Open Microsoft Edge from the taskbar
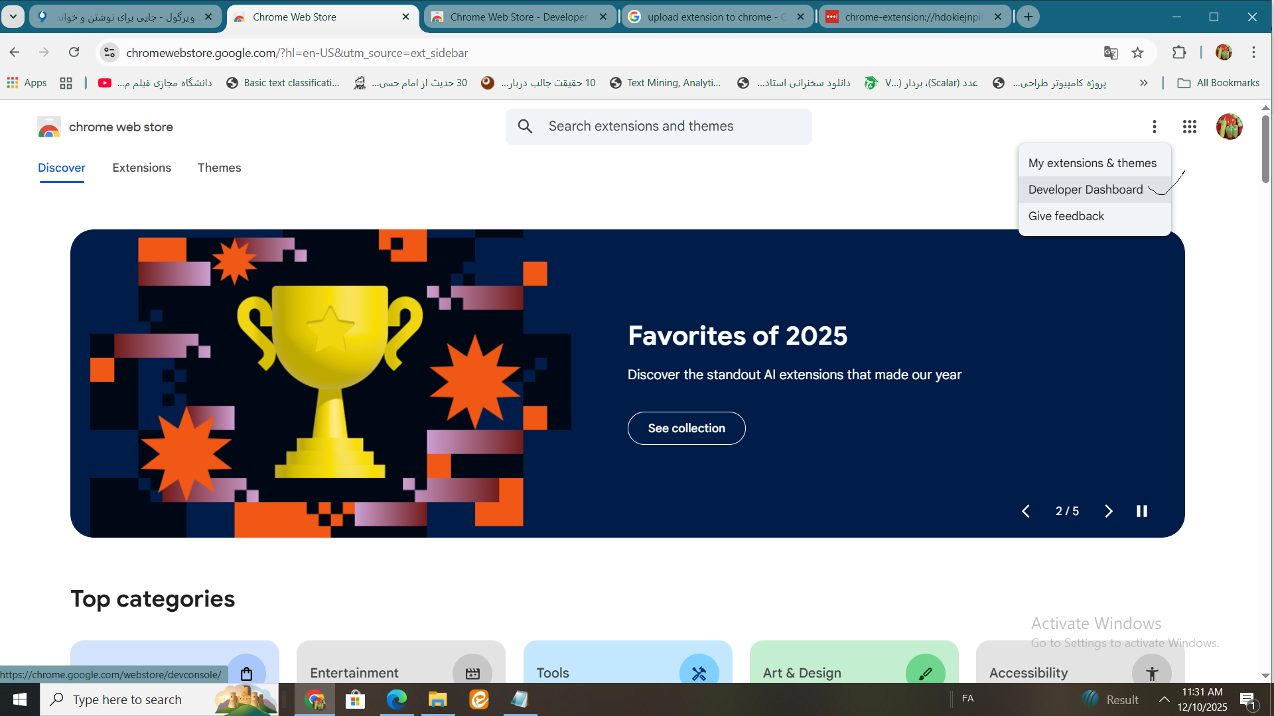Image resolution: width=1274 pixels, height=716 pixels. click(397, 699)
